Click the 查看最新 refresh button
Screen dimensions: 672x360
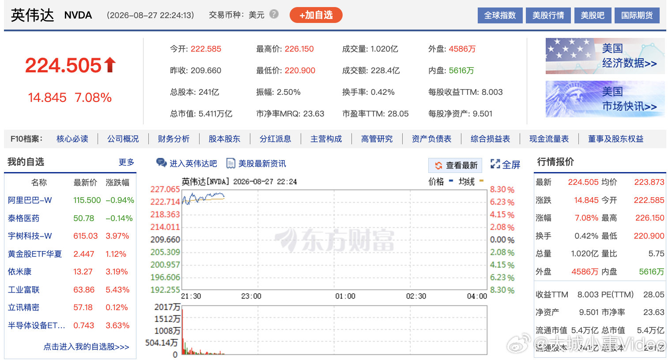click(x=455, y=165)
